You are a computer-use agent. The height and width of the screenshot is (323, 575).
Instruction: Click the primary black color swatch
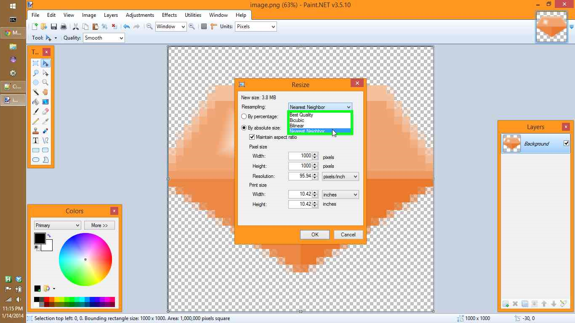(39, 238)
